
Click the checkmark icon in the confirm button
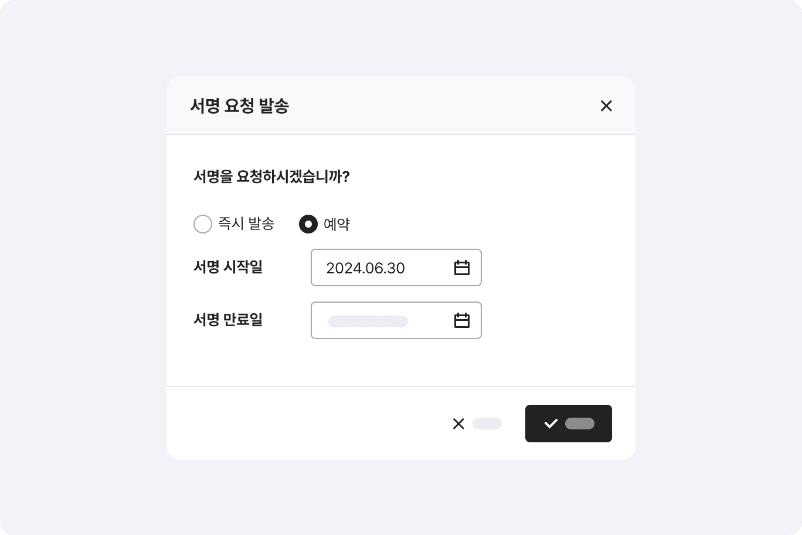(x=550, y=424)
